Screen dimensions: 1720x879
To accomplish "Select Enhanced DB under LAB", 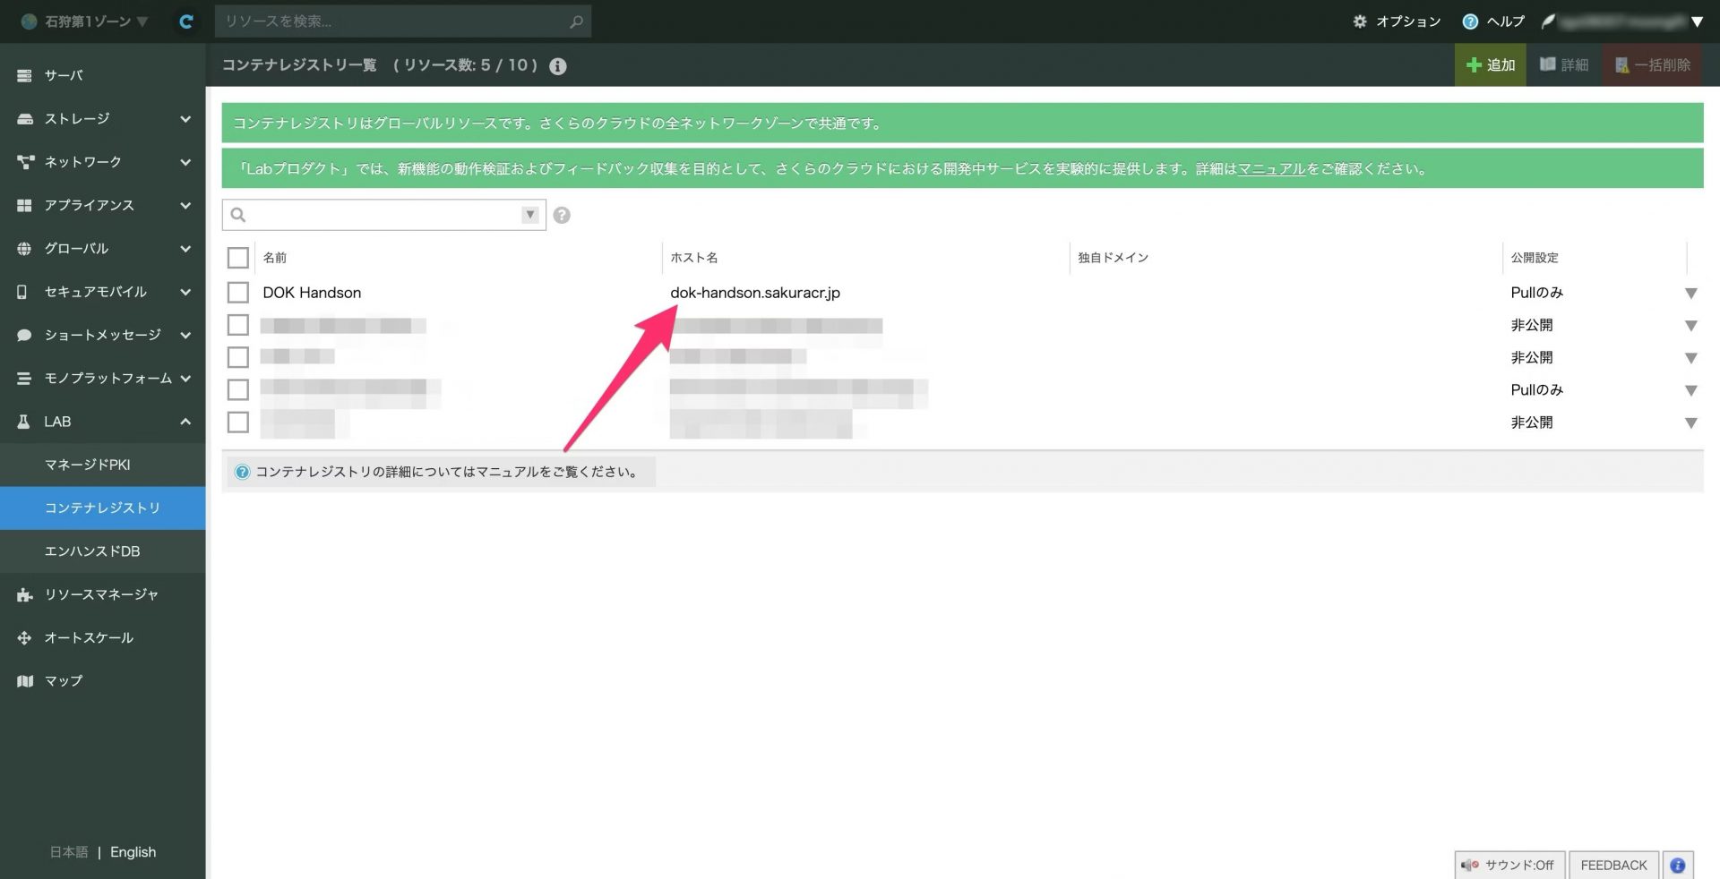I will [x=92, y=551].
